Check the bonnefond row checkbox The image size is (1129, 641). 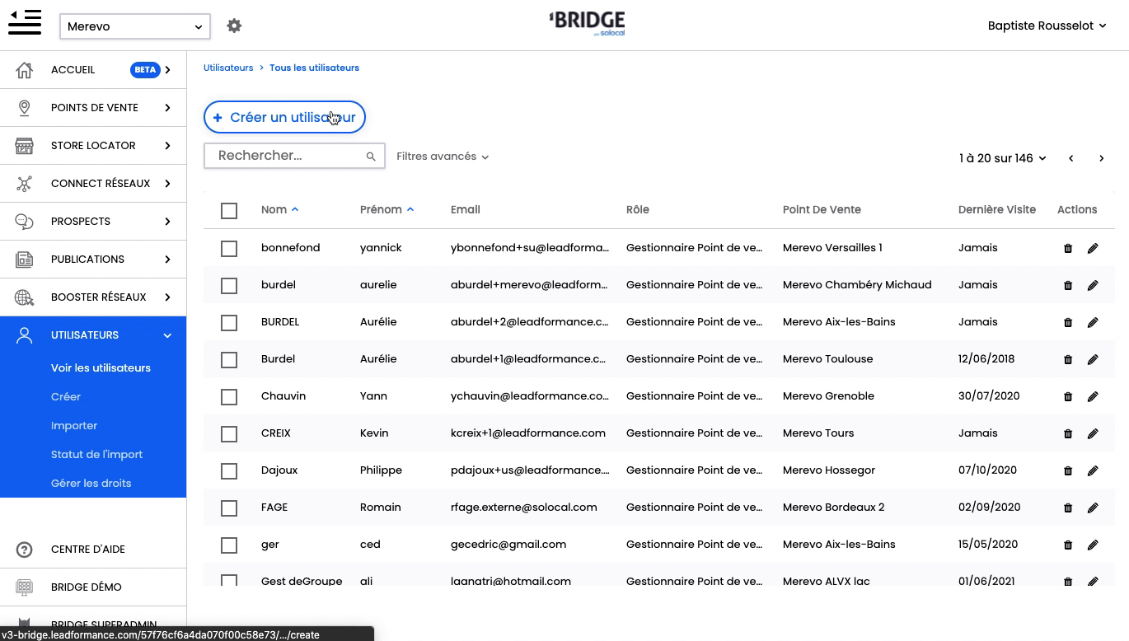pyautogui.click(x=229, y=249)
